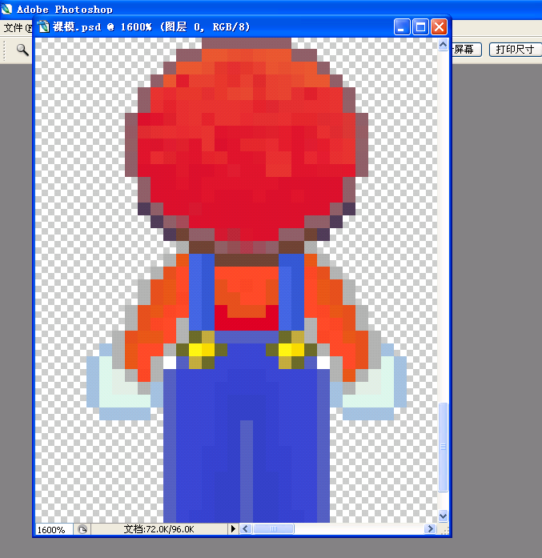Click the 1600% zoom percentage field
This screenshot has width=542, height=558.
click(x=54, y=529)
